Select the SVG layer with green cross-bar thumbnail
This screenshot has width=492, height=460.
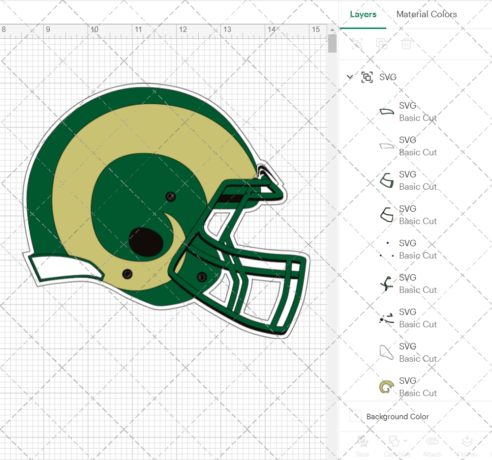click(x=415, y=284)
